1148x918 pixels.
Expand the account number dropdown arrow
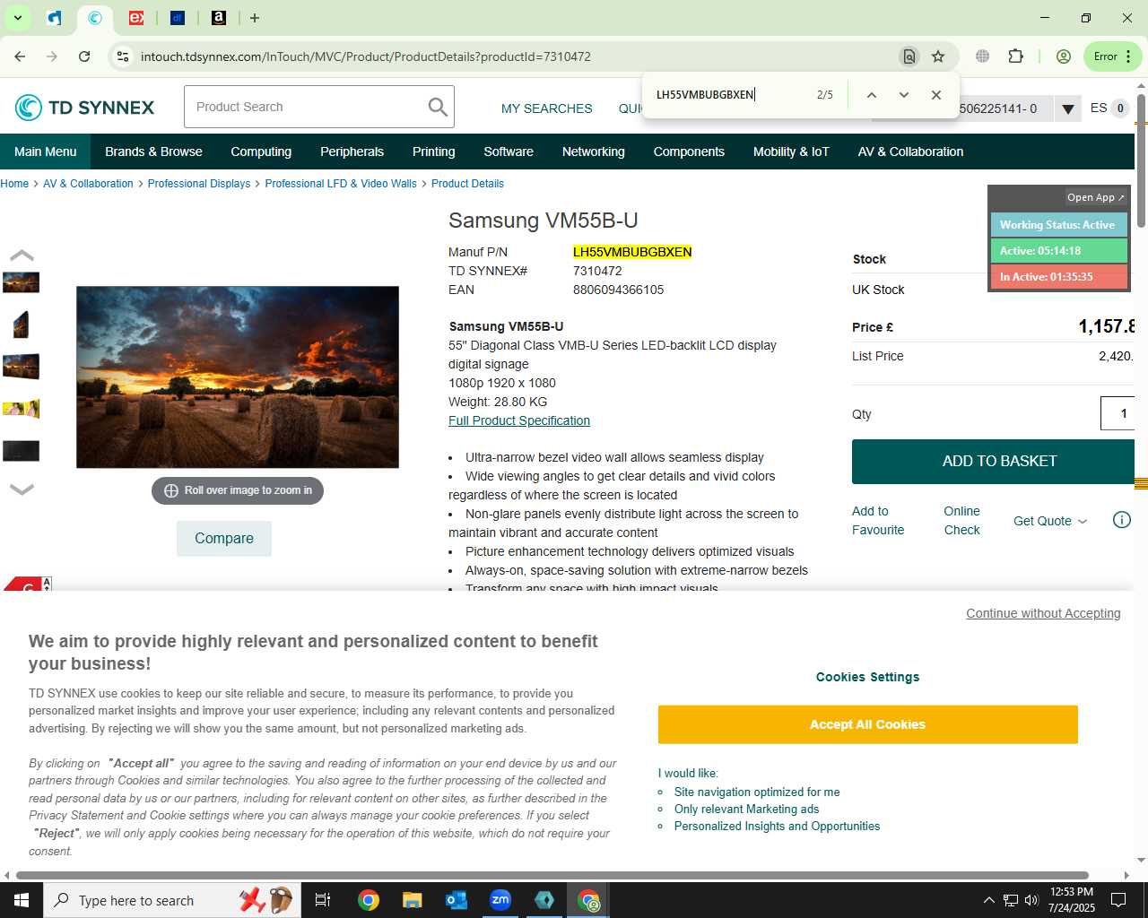point(1067,109)
